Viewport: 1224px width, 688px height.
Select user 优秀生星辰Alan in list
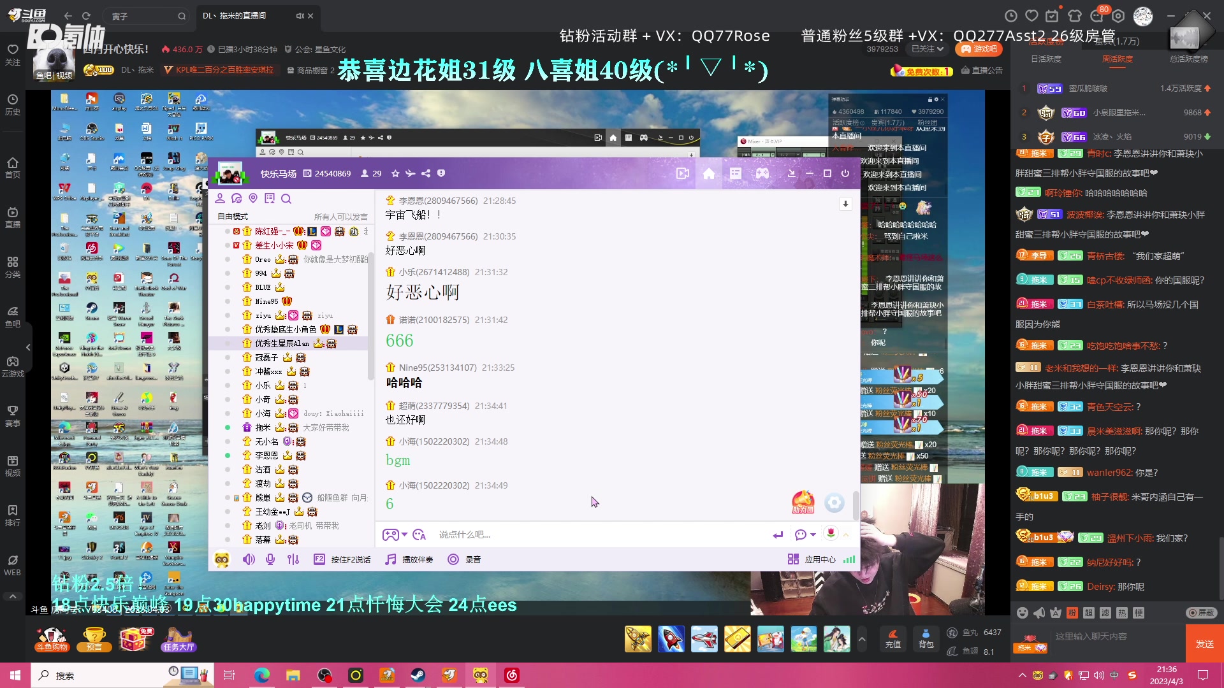coord(289,343)
